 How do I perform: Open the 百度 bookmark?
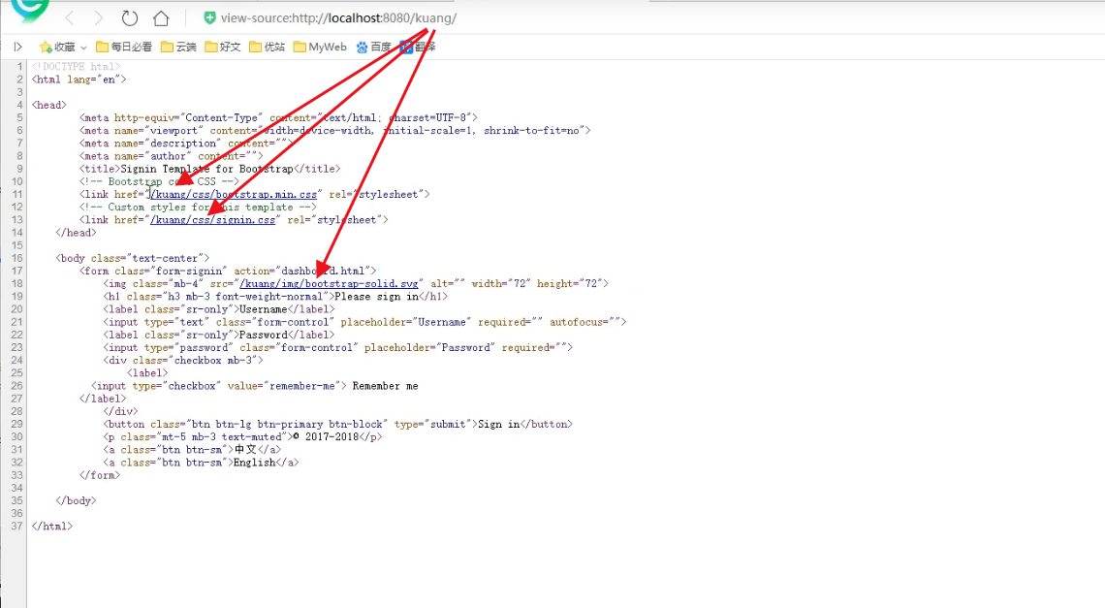[373, 47]
